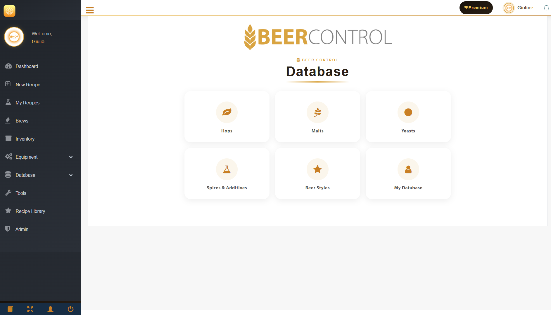This screenshot has width=551, height=315.
Task: Open the notifications bell
Action: coord(546,8)
